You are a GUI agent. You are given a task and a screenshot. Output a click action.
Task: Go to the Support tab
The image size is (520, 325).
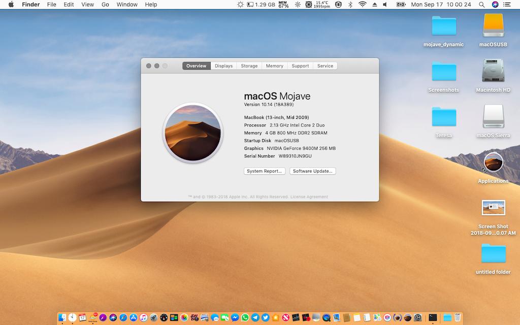pos(300,66)
